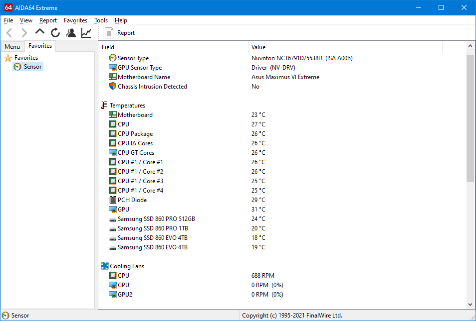Open the Report menu
The height and width of the screenshot is (321, 476).
point(48,20)
